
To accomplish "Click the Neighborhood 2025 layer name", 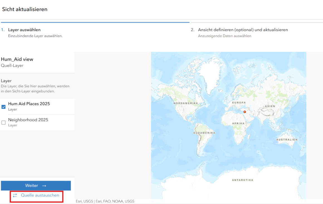I will (28, 120).
